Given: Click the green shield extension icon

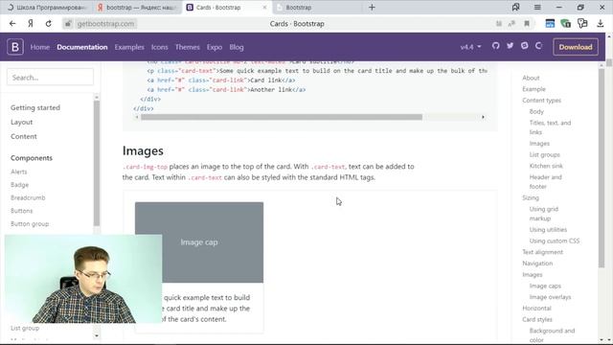Looking at the screenshot, I should pyautogui.click(x=565, y=23).
